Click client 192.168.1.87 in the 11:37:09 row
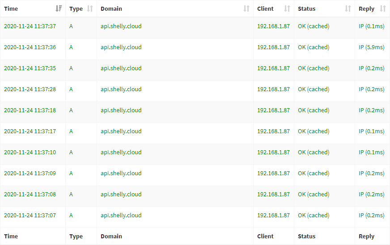Image resolution: width=390 pixels, height=245 pixels. (x=273, y=173)
